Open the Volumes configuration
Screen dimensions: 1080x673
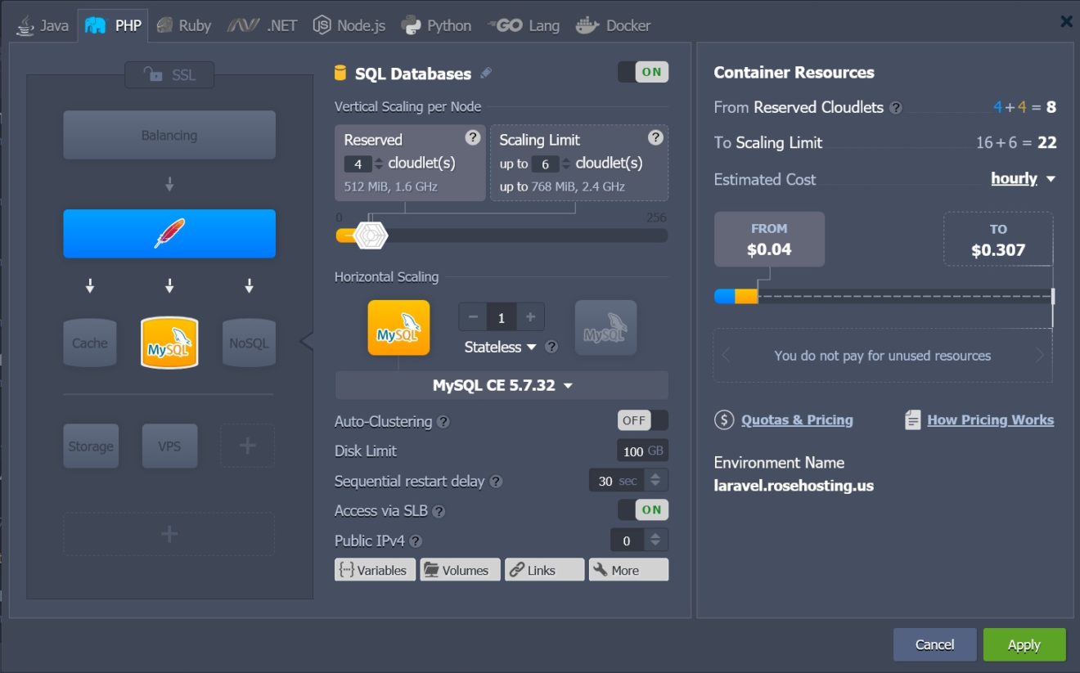pos(459,569)
